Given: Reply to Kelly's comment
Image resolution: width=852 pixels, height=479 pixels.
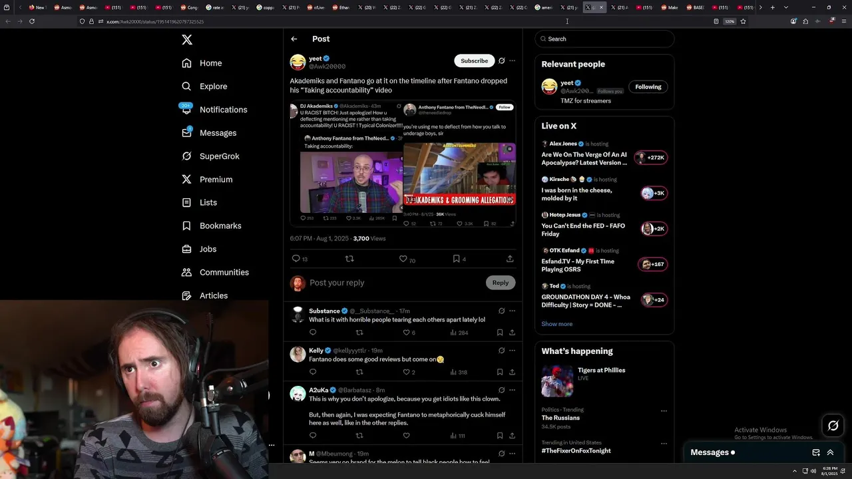Looking at the screenshot, I should pyautogui.click(x=313, y=372).
